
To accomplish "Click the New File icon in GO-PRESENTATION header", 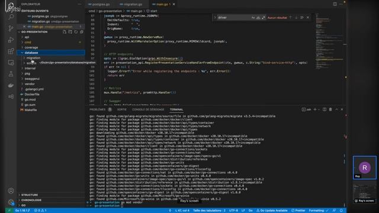I will point(65,32).
